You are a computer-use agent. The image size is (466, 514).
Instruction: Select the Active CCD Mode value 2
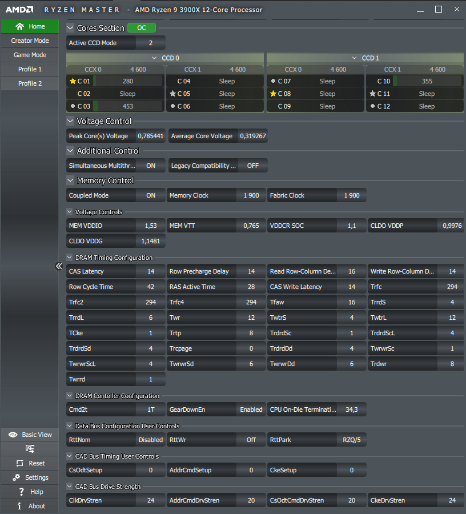[151, 43]
